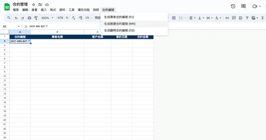Choose 生成顧問合約編號 (CS)
The height and width of the screenshot is (140, 266).
point(134,31)
